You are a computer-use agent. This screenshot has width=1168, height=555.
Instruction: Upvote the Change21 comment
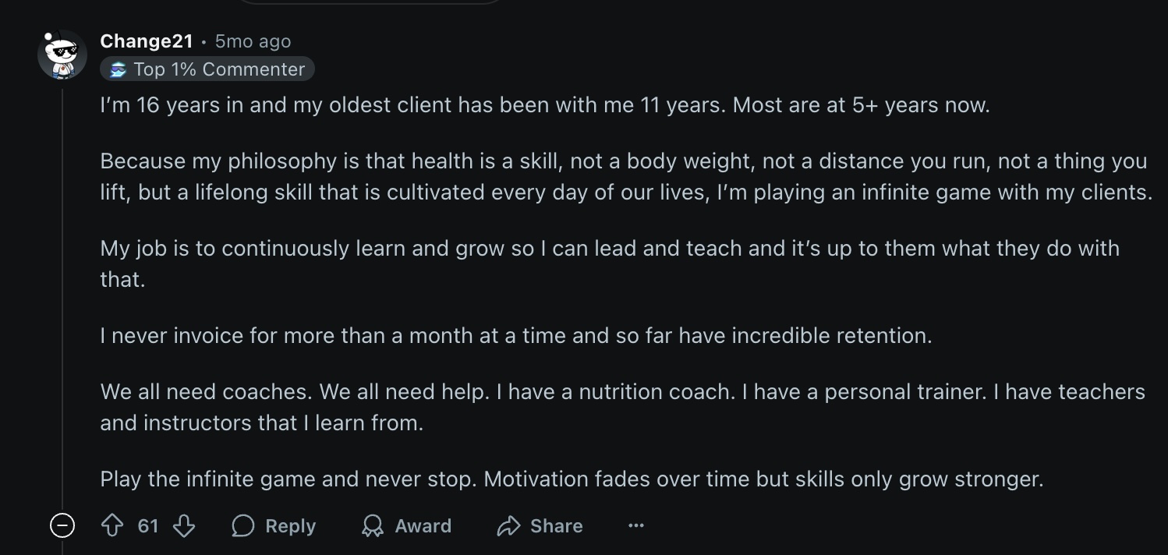112,526
